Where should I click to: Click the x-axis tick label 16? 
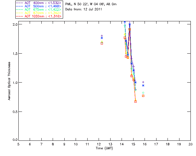click(x=145, y=144)
